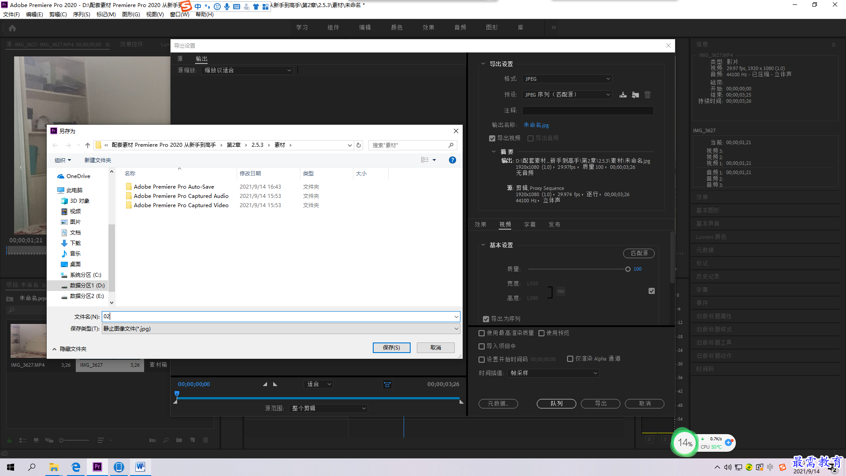This screenshot has width=846, height=476.
Task: Open Windows Start menu
Action: point(11,467)
